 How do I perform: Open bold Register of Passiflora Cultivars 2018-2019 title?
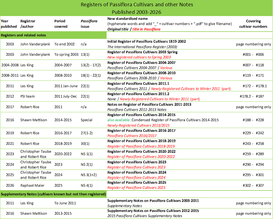point(141,141)
